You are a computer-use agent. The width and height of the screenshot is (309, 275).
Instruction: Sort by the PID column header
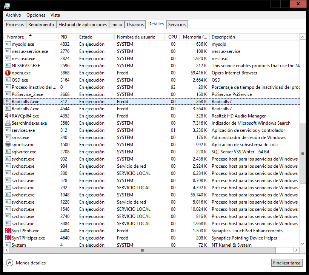point(67,37)
